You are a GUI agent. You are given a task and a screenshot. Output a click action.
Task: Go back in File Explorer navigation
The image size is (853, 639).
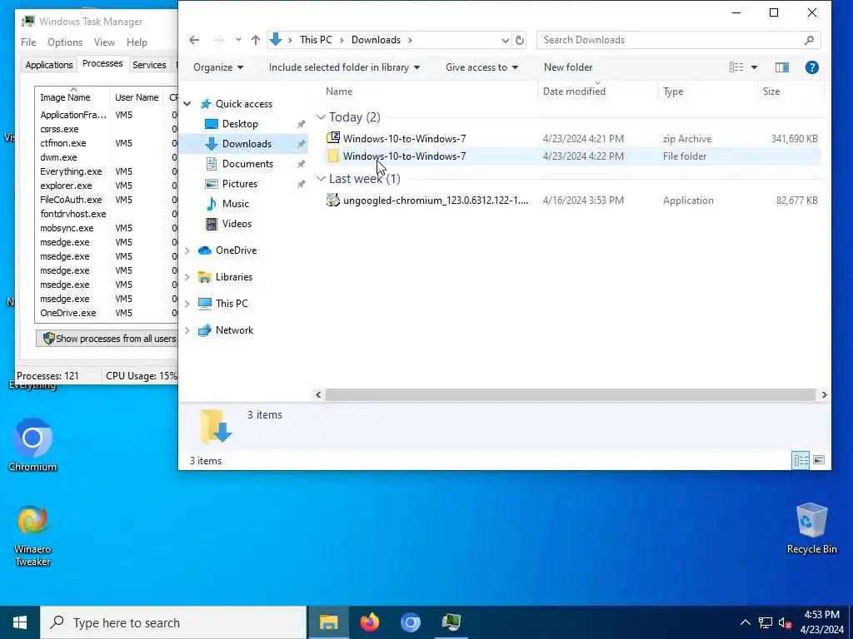pyautogui.click(x=194, y=40)
